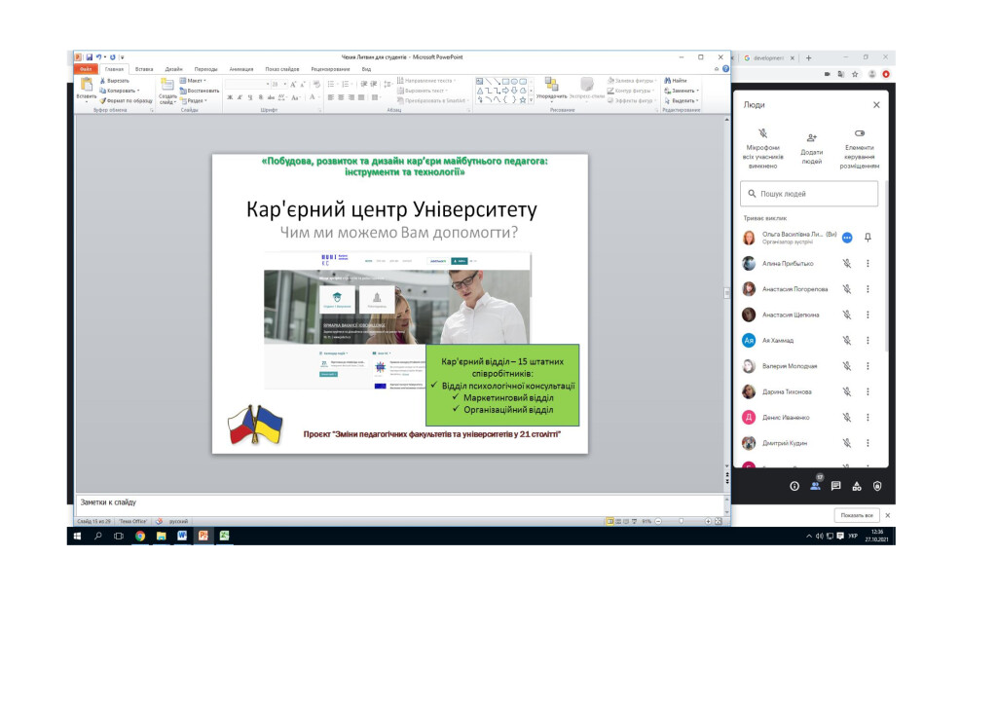
Task: Open the Упорядочить arrange dropdown
Action: point(551,89)
